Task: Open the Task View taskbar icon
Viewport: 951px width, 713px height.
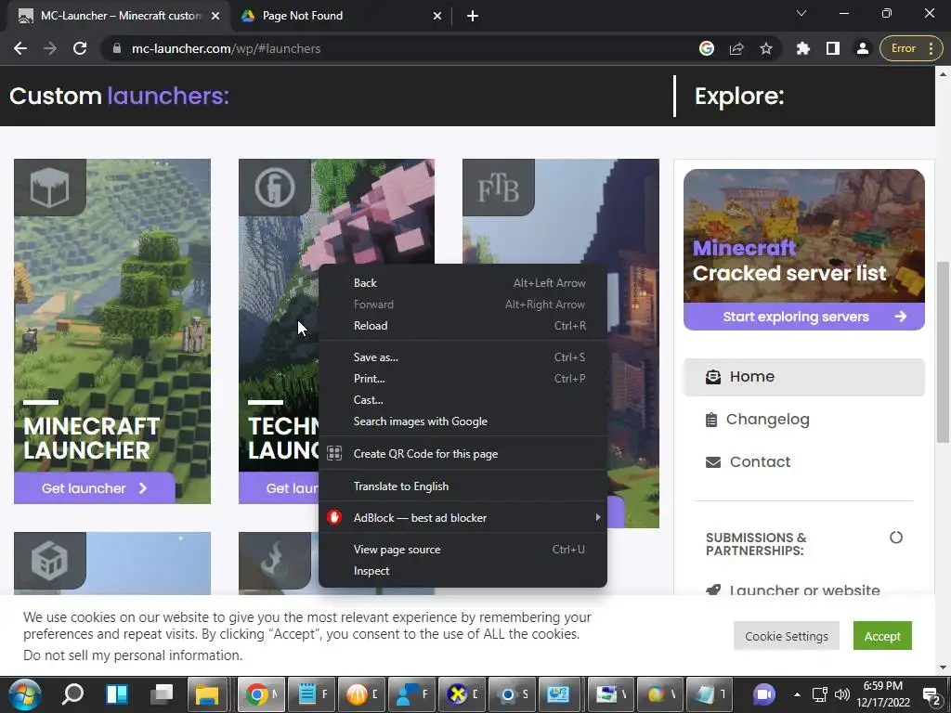Action: (x=161, y=694)
